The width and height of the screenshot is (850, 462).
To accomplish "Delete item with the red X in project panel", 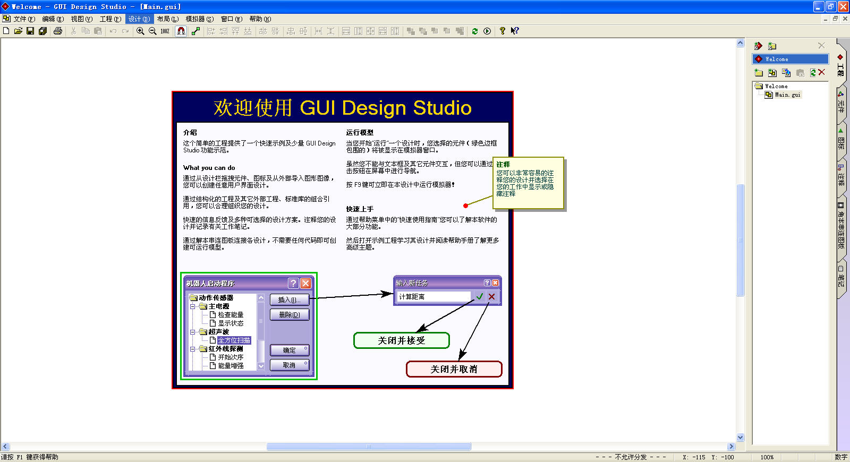I will coord(821,72).
